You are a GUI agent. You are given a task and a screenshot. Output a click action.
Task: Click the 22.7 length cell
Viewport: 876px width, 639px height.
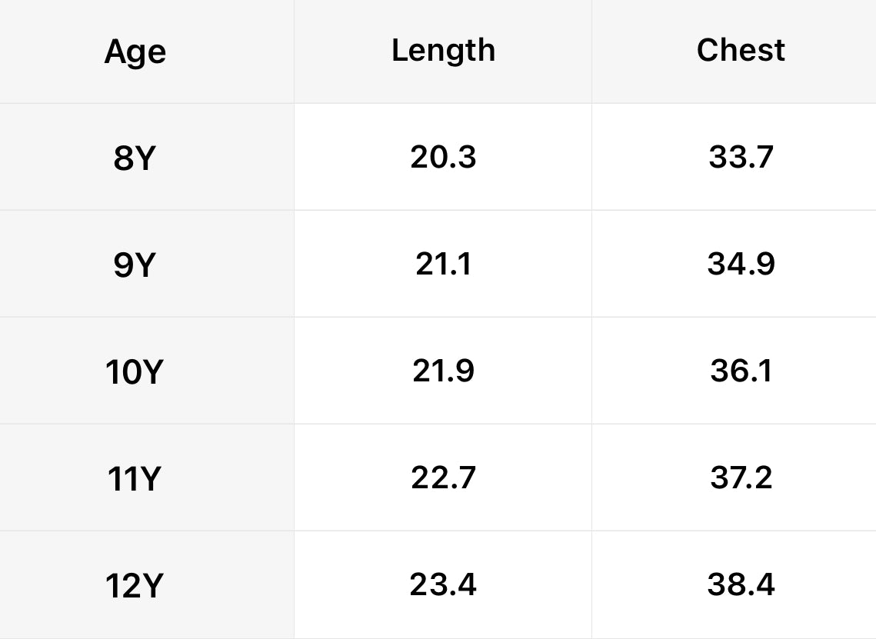coord(443,478)
